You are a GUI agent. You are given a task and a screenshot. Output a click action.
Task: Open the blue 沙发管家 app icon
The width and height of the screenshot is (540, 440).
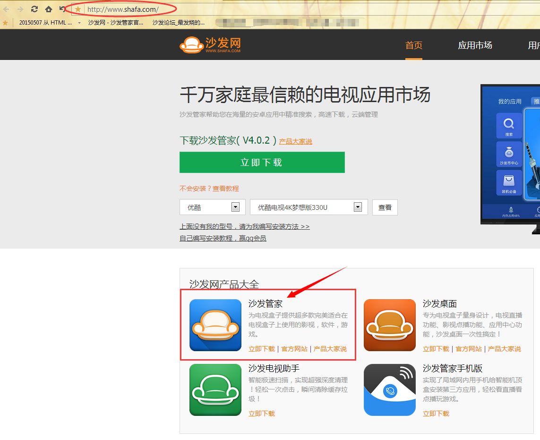tap(215, 325)
